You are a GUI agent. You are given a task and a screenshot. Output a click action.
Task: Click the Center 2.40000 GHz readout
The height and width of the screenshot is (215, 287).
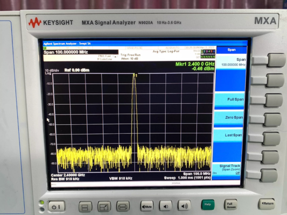(x=68, y=175)
